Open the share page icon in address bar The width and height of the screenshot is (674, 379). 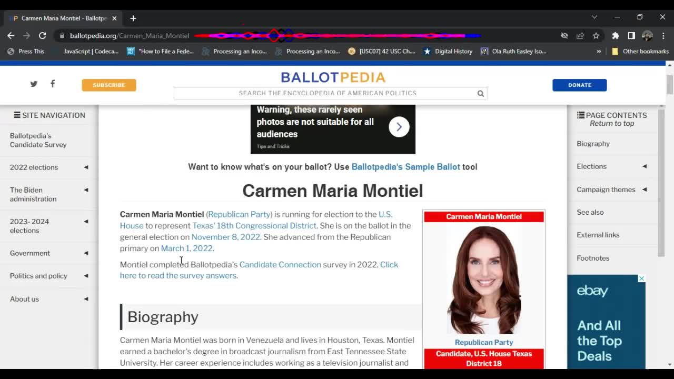coord(580,35)
